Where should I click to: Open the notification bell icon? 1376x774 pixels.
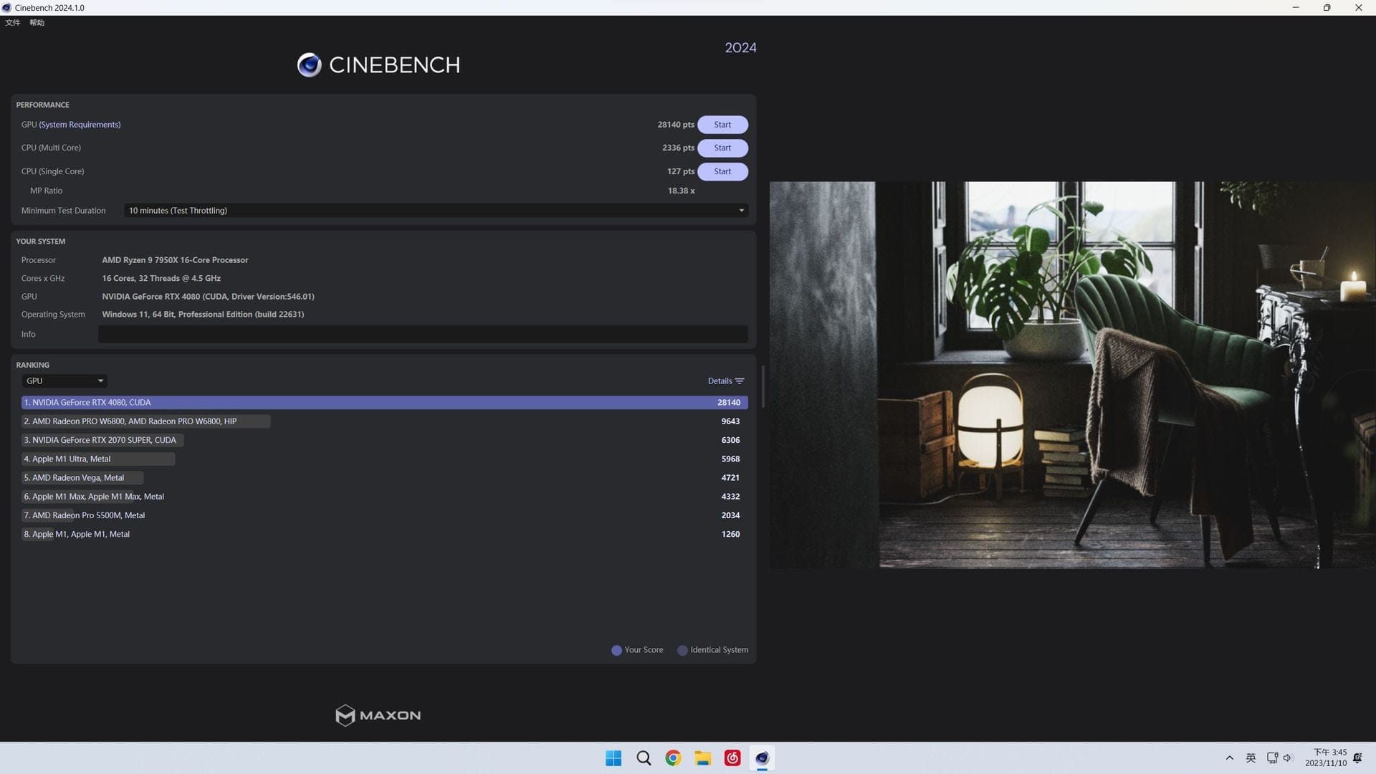point(1357,758)
